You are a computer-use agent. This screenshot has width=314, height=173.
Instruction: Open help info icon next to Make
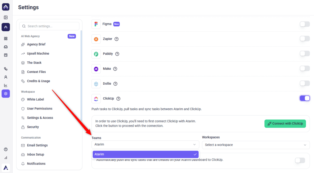115,69
